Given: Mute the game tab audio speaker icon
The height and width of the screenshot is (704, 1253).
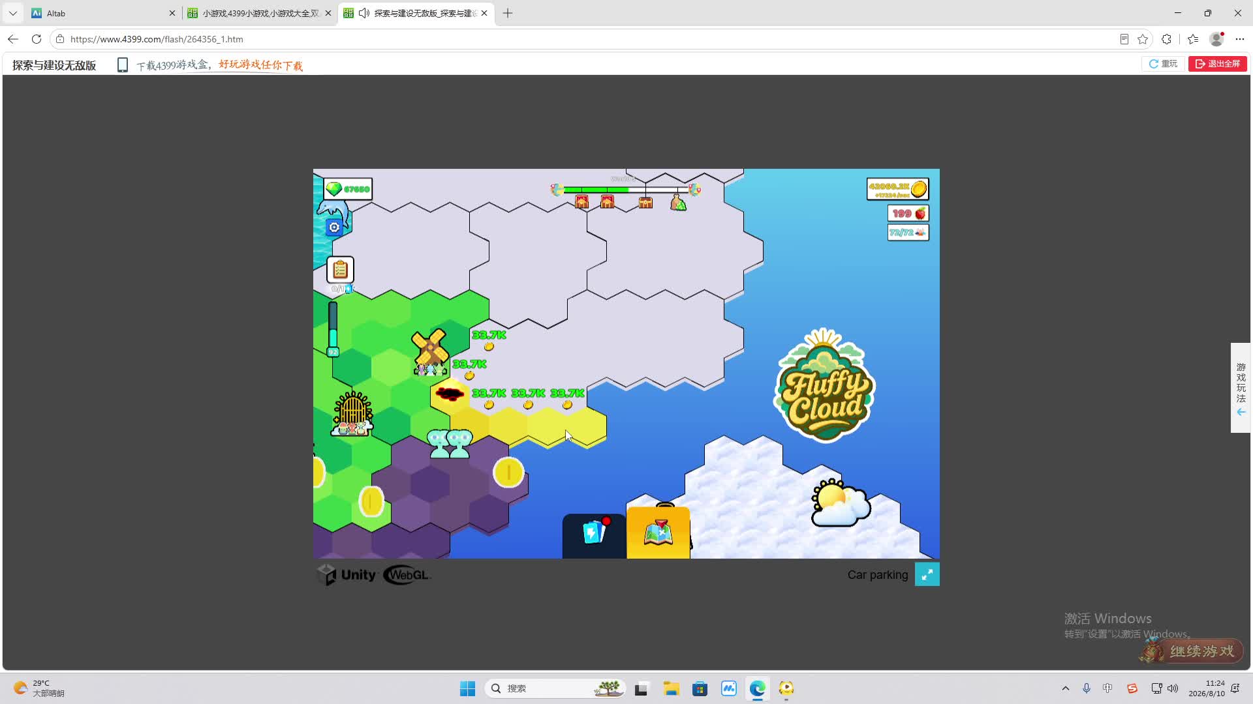Looking at the screenshot, I should [364, 13].
